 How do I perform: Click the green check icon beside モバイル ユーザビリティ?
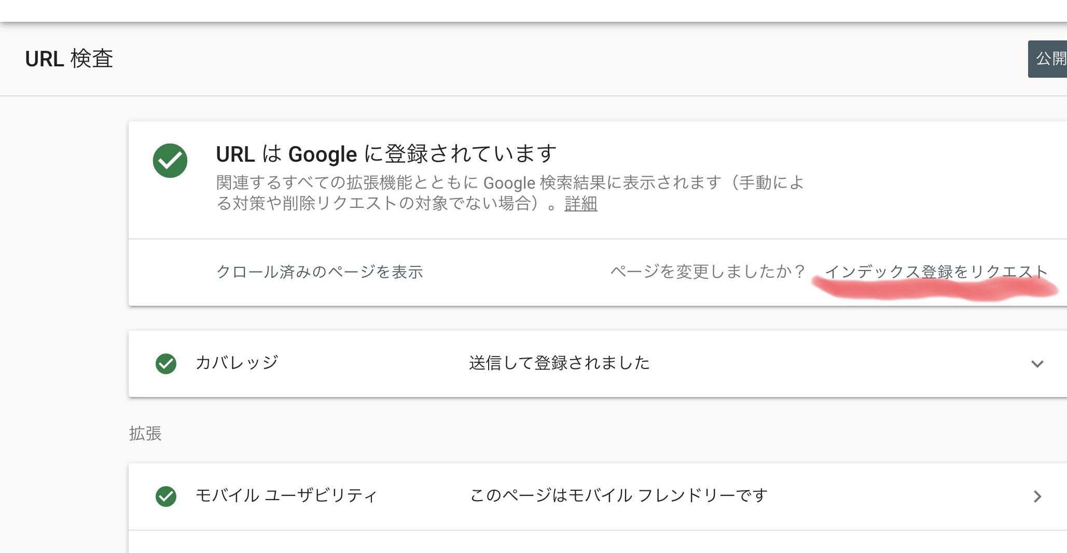[166, 497]
